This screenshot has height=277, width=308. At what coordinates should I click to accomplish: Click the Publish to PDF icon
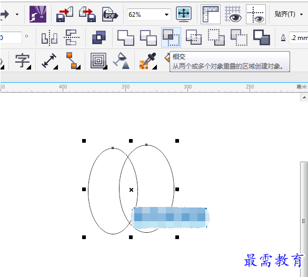[110, 14]
